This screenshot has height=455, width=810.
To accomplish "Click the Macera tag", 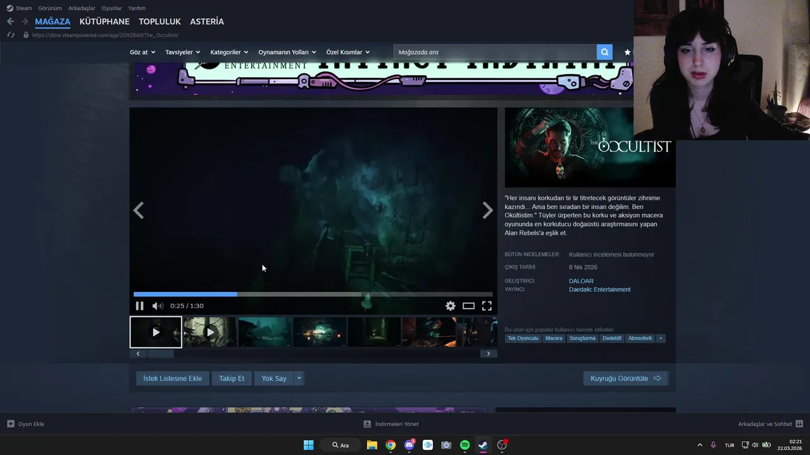I will (x=554, y=339).
